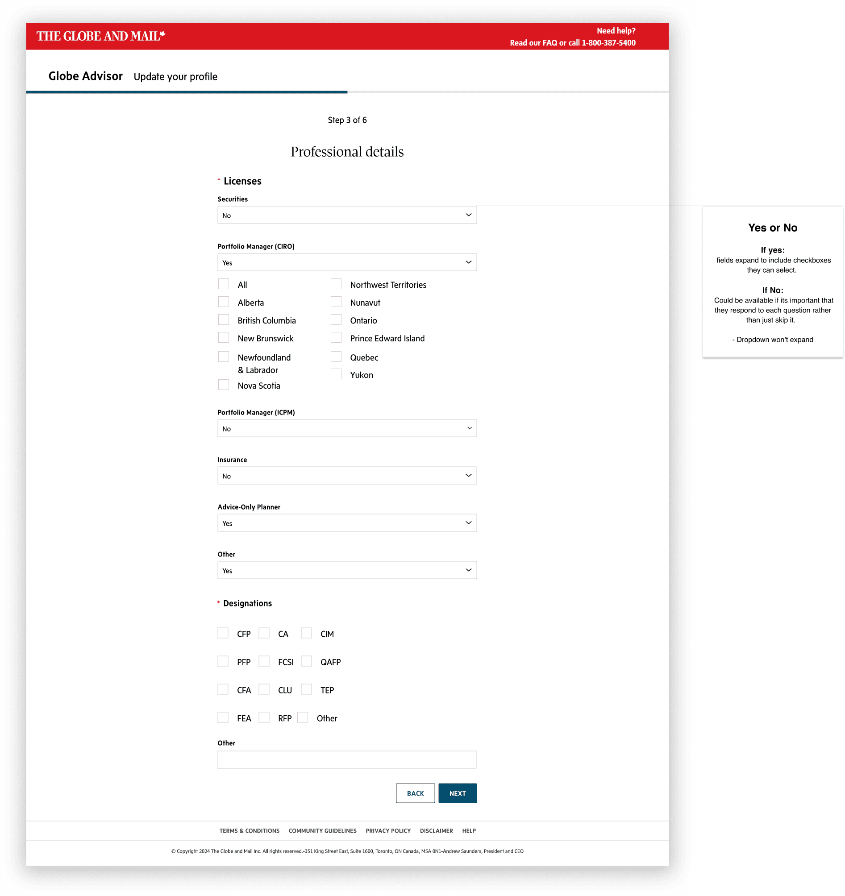845x896 pixels.
Task: Open the Portfolio Manager (CIRO) dropdown
Action: click(x=346, y=262)
